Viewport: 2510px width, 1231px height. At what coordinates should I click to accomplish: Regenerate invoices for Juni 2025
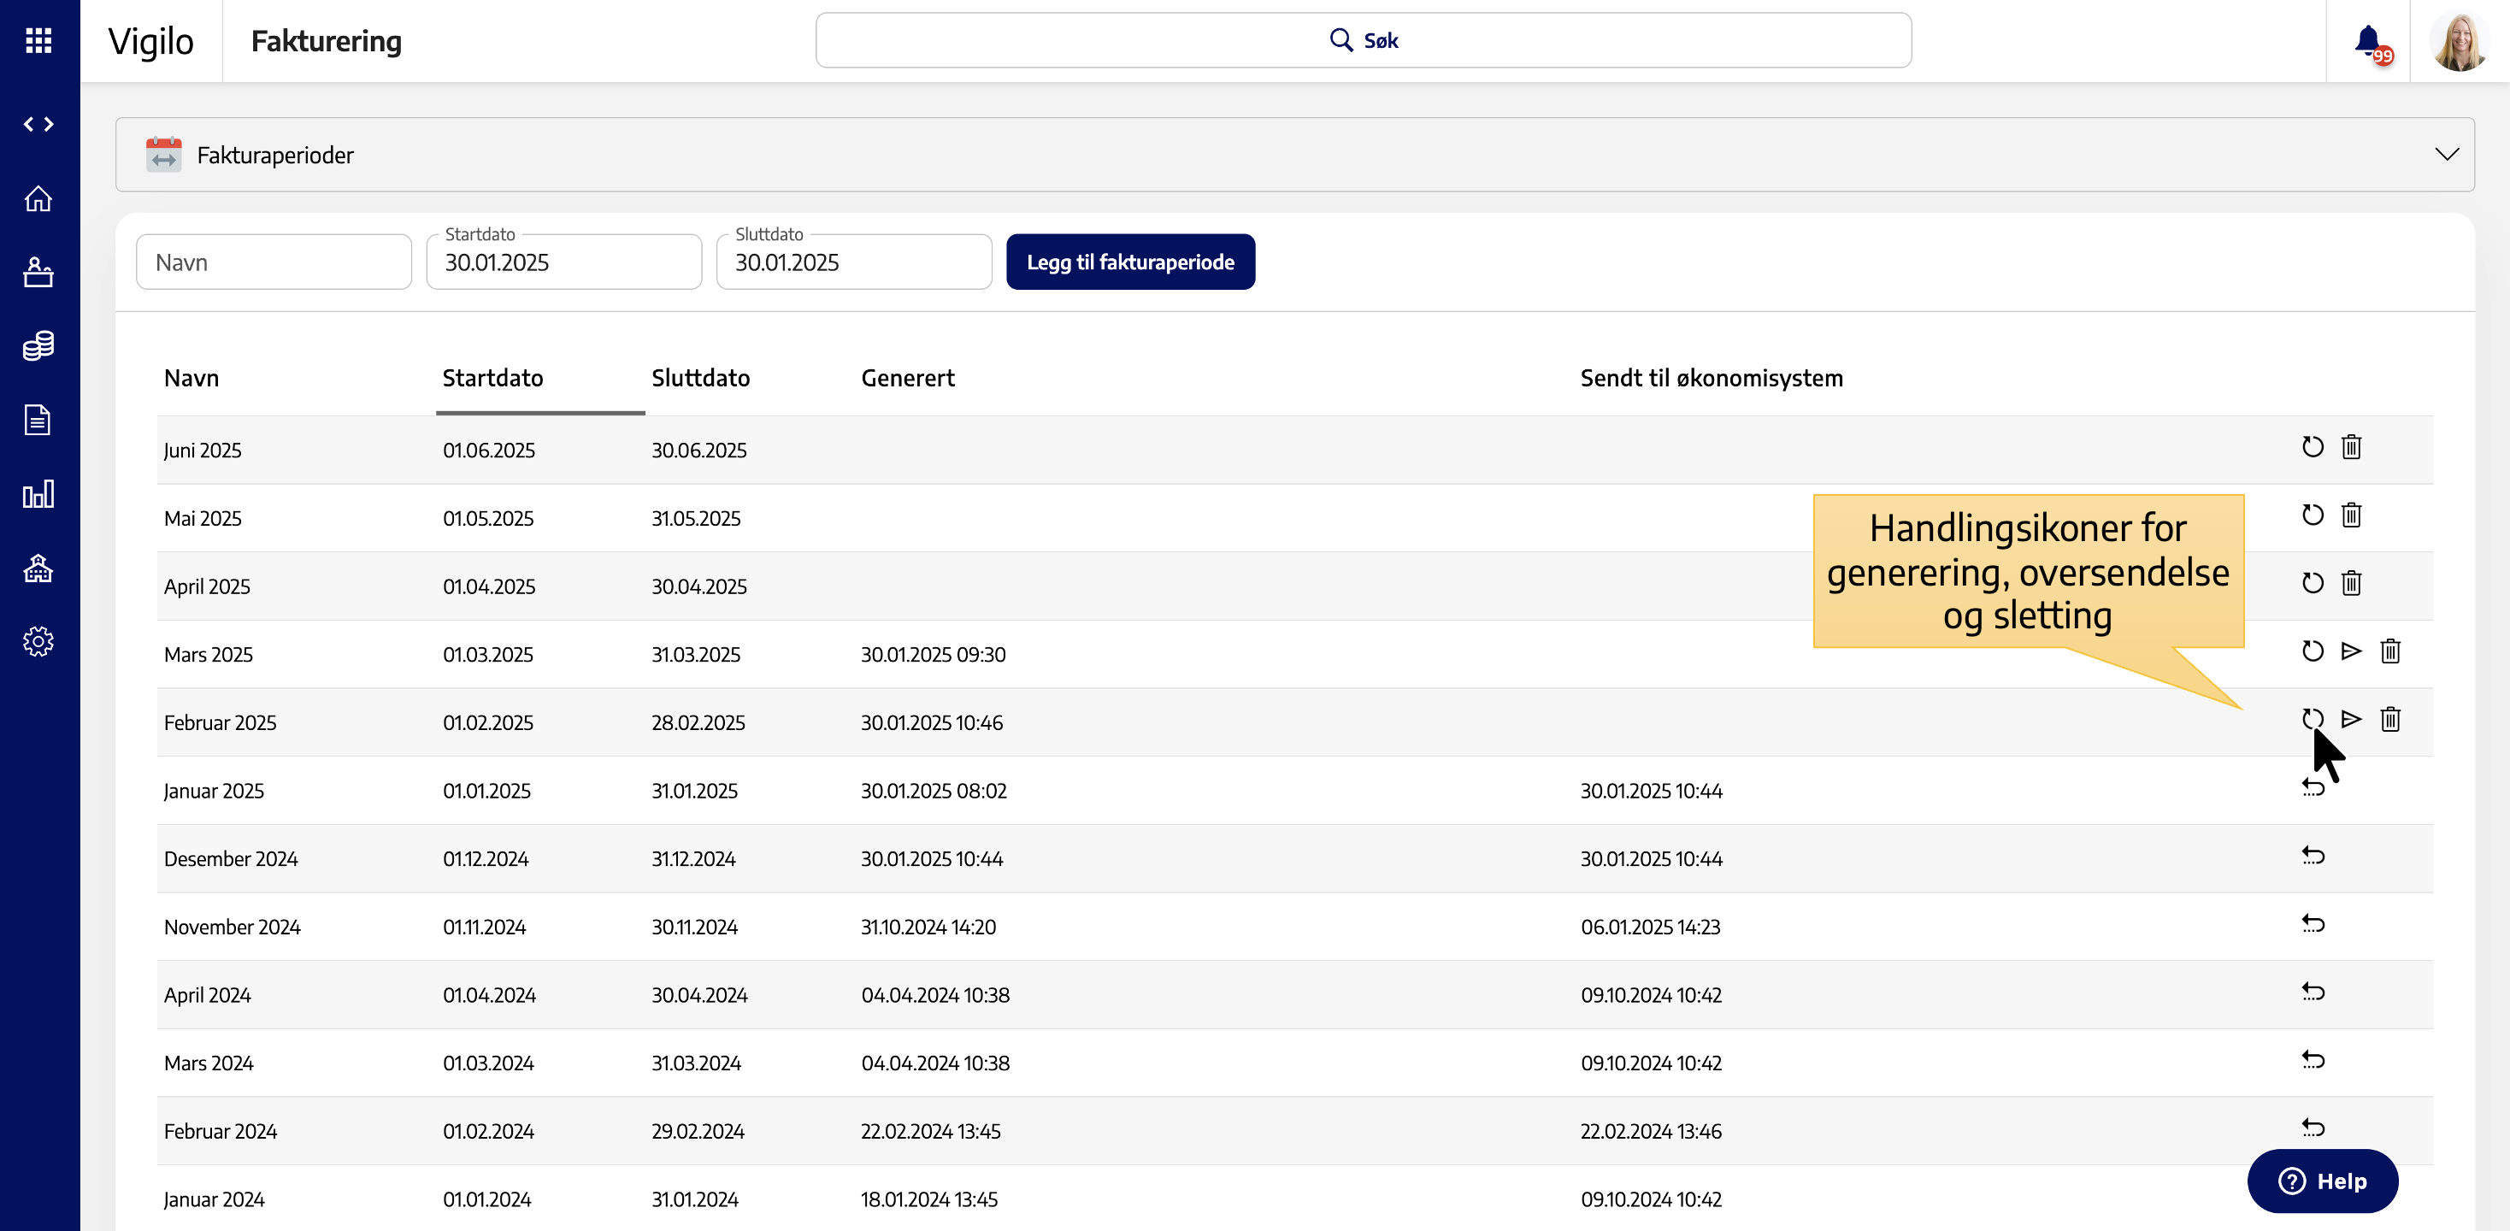coord(2313,447)
